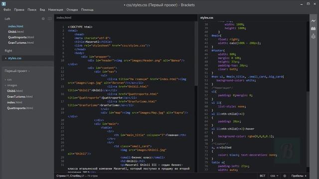Open the Правка menu
The width and height of the screenshot is (319, 179).
pos(19,10)
